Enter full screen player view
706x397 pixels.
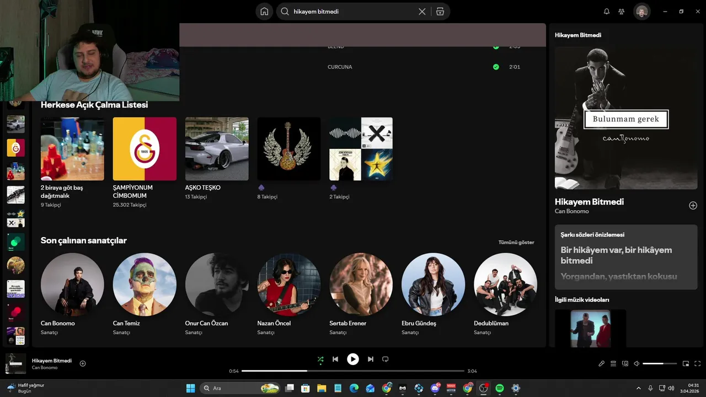click(x=698, y=364)
